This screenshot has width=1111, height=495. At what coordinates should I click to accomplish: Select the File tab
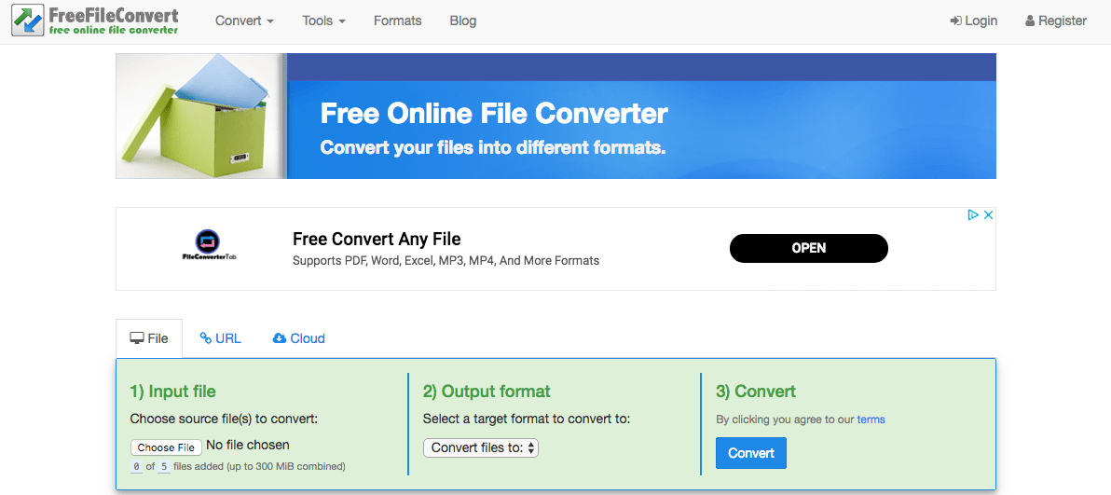(x=149, y=338)
